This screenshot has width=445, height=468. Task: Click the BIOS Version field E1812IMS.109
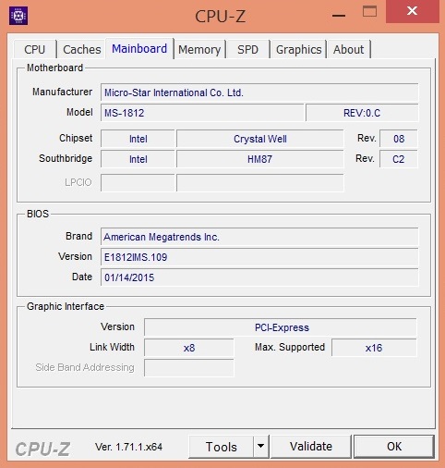[259, 257]
